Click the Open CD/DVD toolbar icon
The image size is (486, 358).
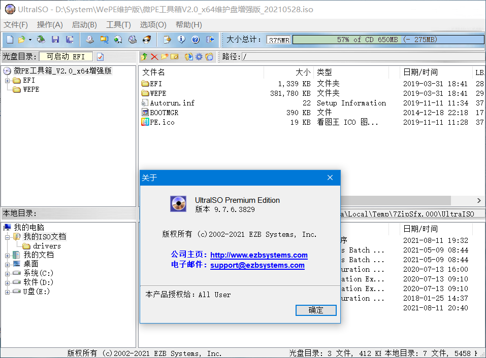coord(41,40)
